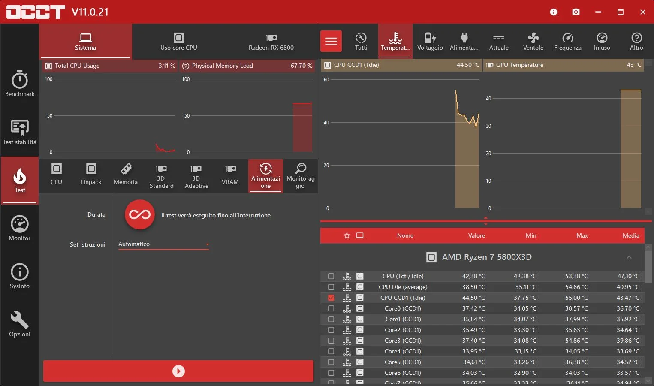Show Attuale current sensors filter

pos(499,41)
